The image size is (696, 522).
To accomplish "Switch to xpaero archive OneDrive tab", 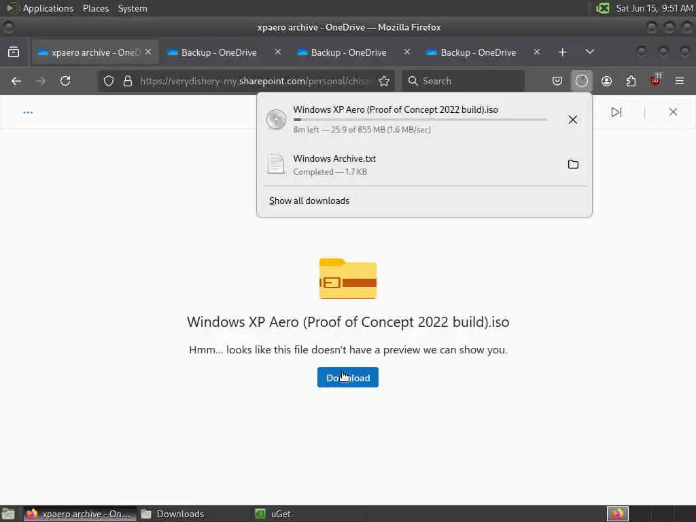I will (95, 52).
